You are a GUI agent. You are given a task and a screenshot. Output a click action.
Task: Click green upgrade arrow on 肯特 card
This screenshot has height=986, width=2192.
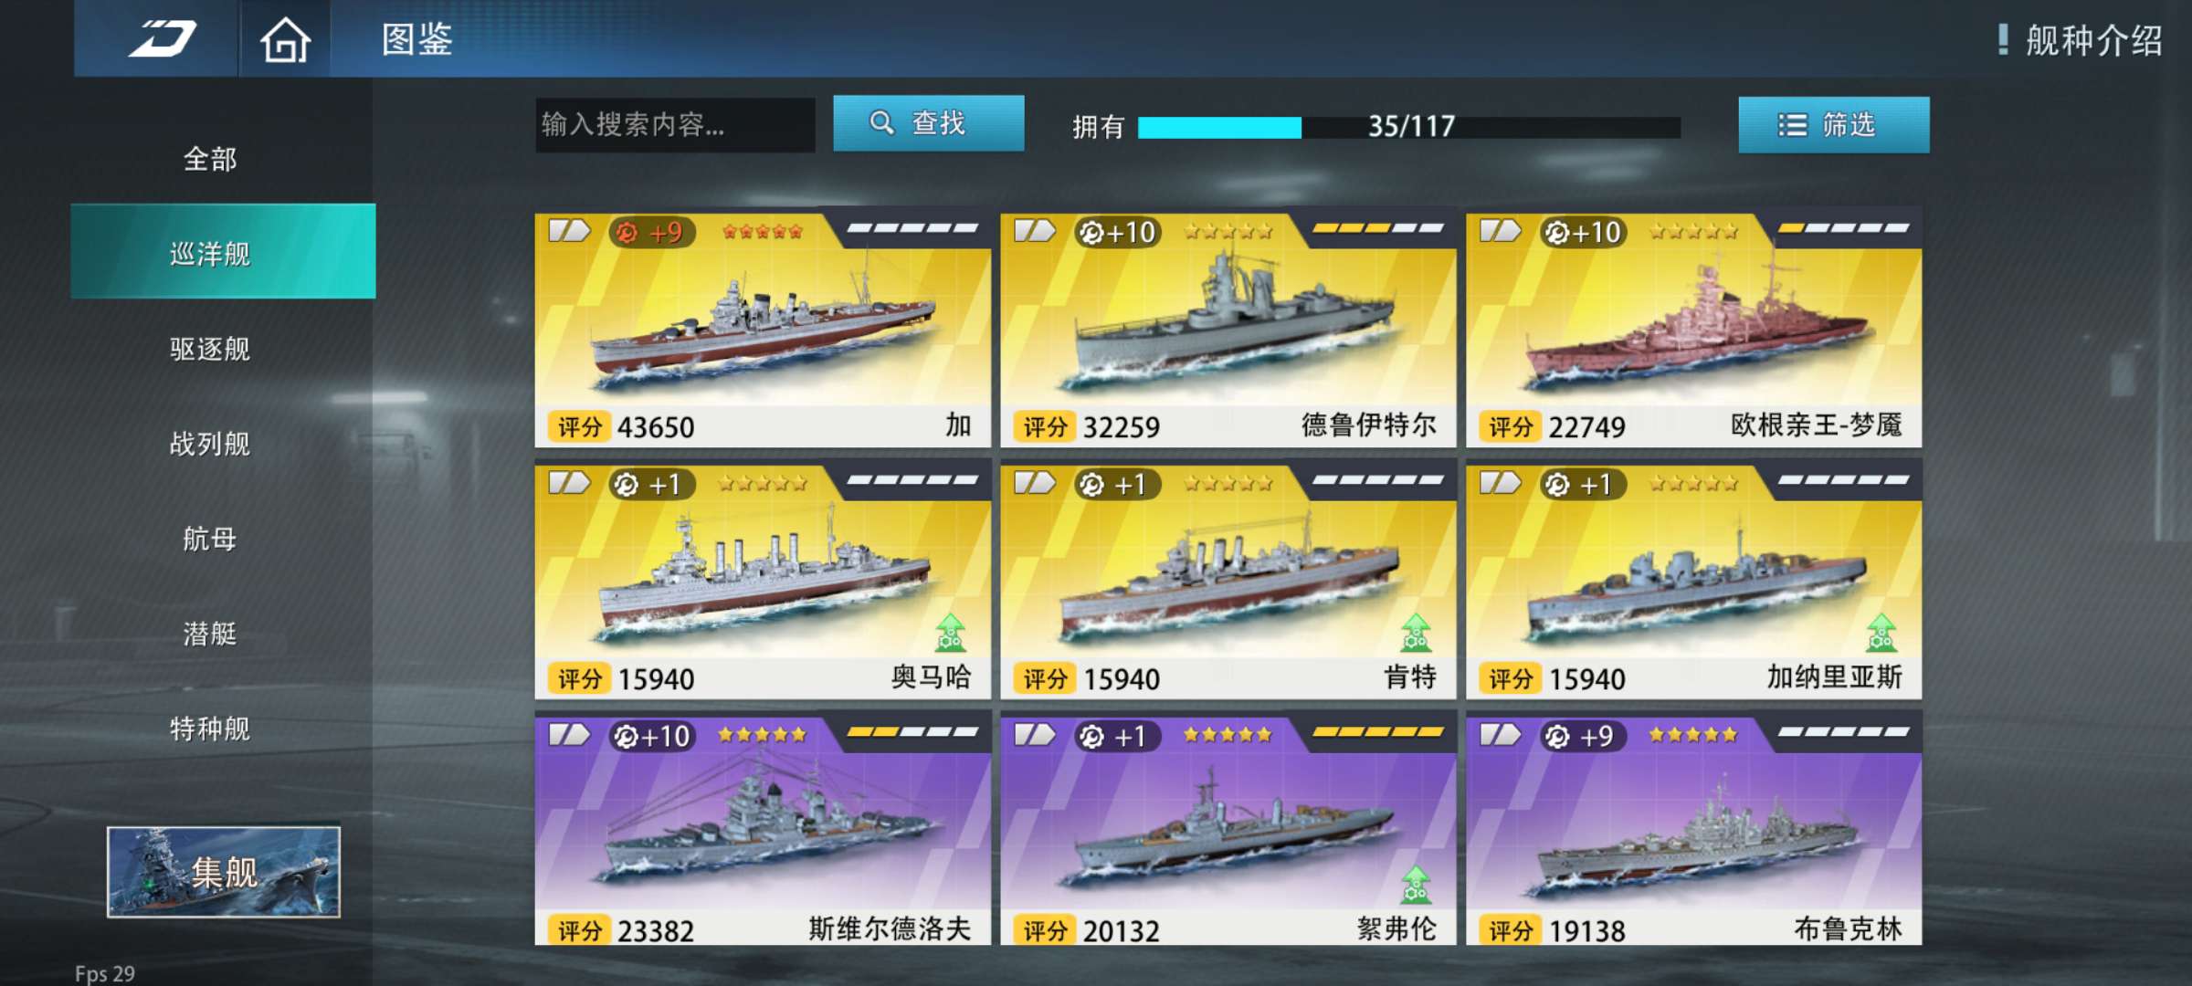[1417, 632]
